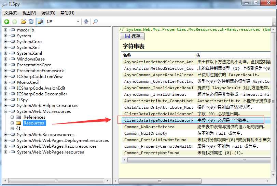The width and height of the screenshot is (277, 186).
Task: Select System.Xaml in the tree
Action: click(29, 53)
